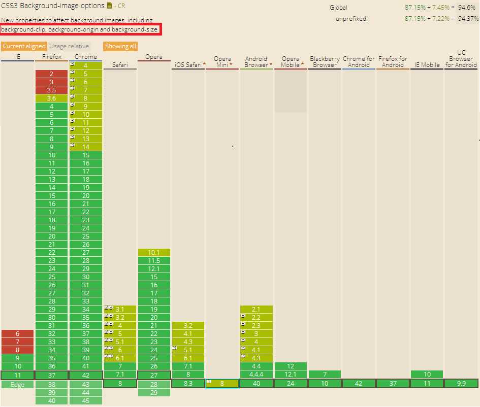Select the yellow-green Firefox 3.6 cell
The width and height of the screenshot is (480, 407).
point(51,98)
